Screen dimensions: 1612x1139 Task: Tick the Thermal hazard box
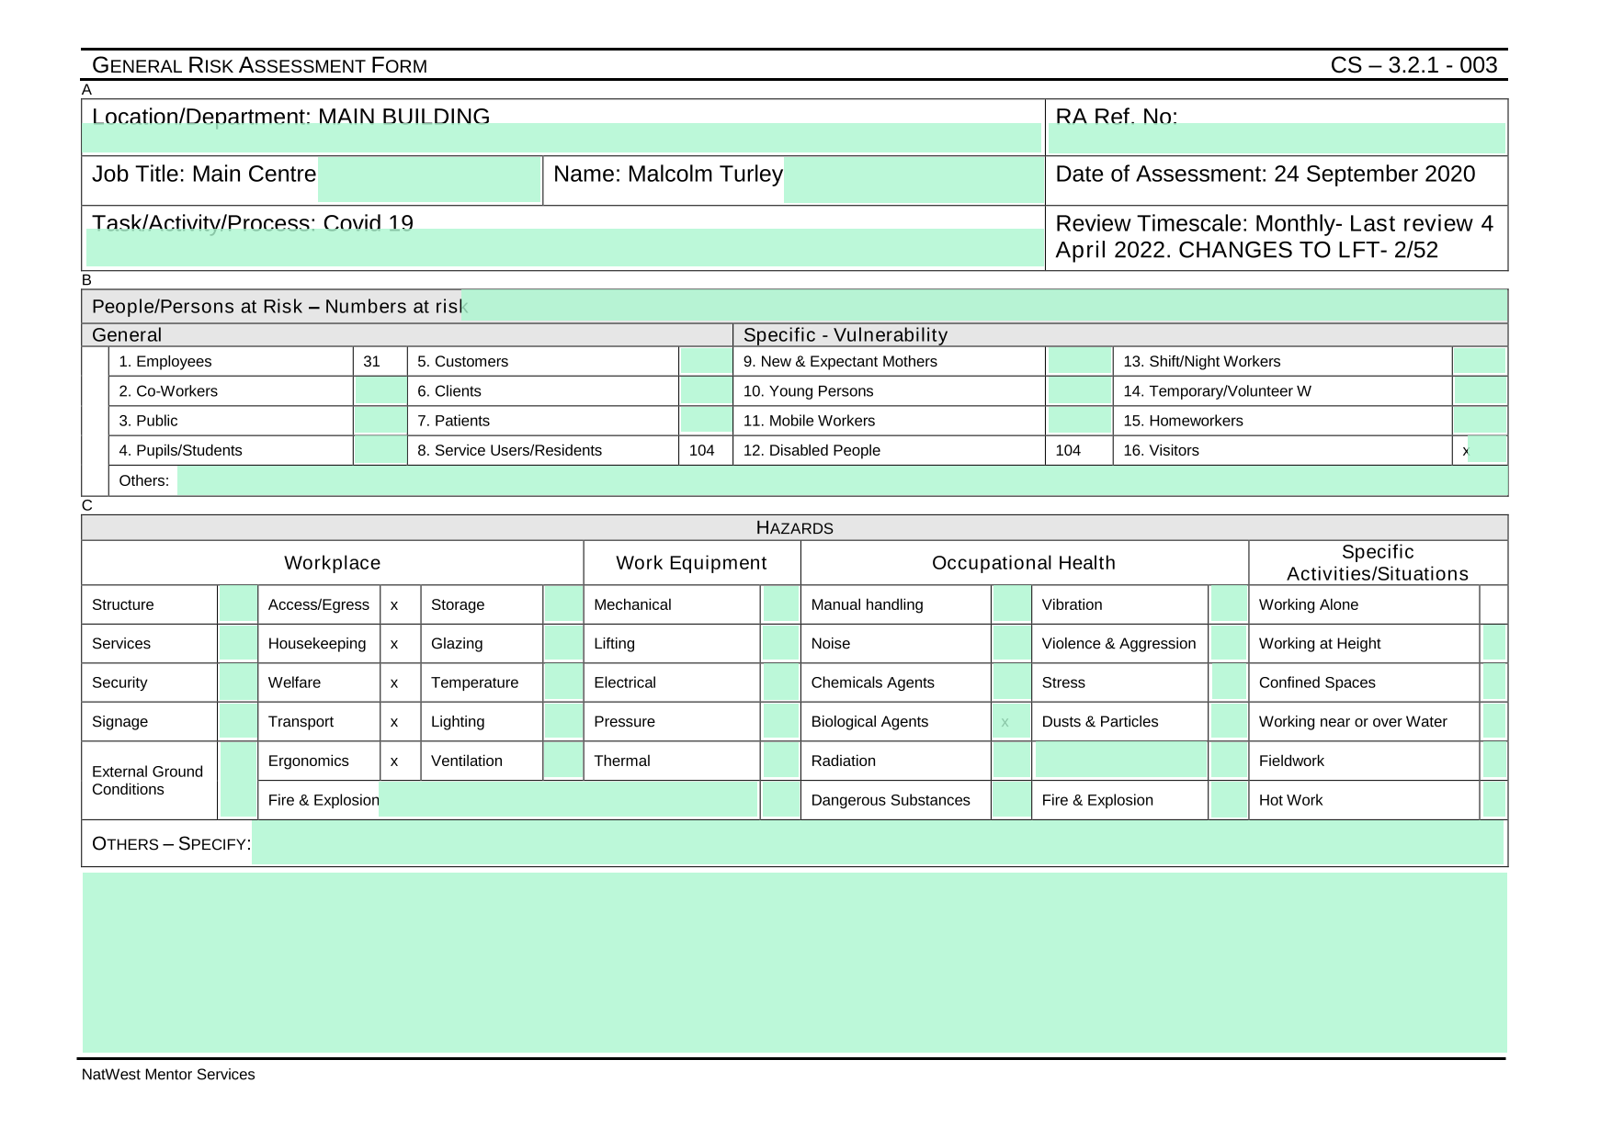pos(781,761)
